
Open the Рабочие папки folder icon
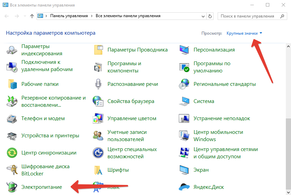[x=12, y=84]
